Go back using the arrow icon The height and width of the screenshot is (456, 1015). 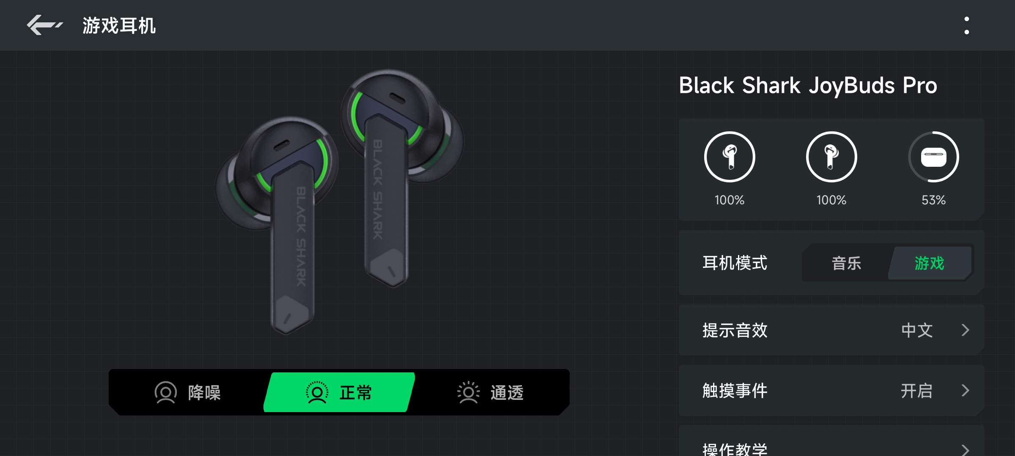[x=45, y=25]
